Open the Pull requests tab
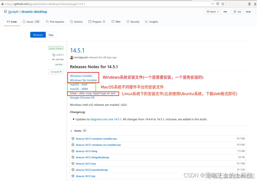The width and height of the screenshot is (257, 181). 55,22
